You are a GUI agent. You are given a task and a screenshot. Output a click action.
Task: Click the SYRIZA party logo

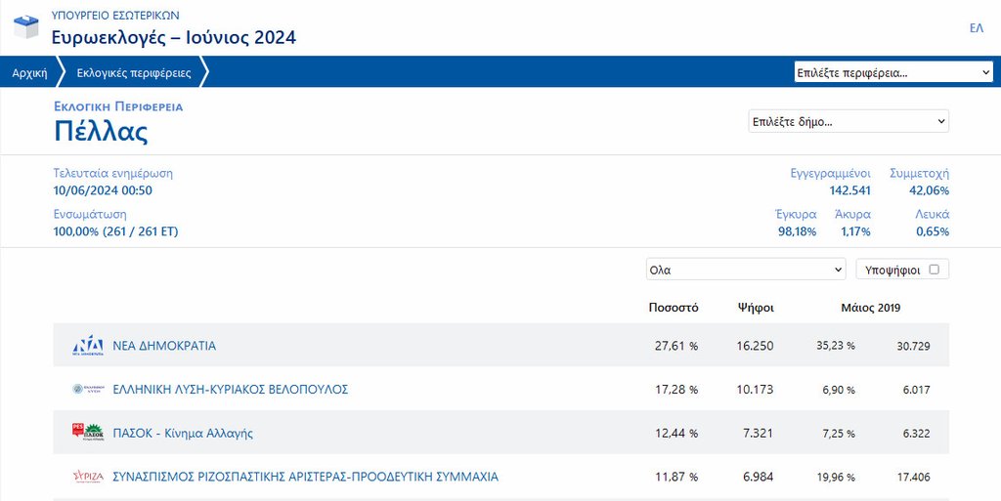pos(87,477)
